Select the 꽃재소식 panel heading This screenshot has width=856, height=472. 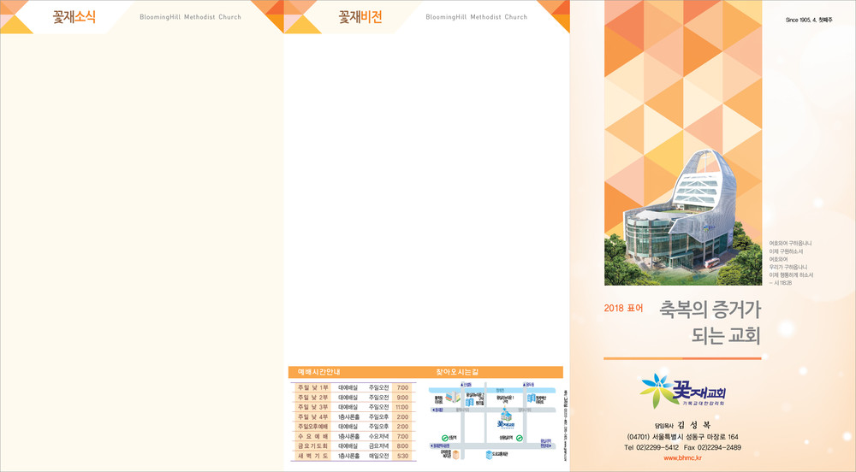coord(74,17)
